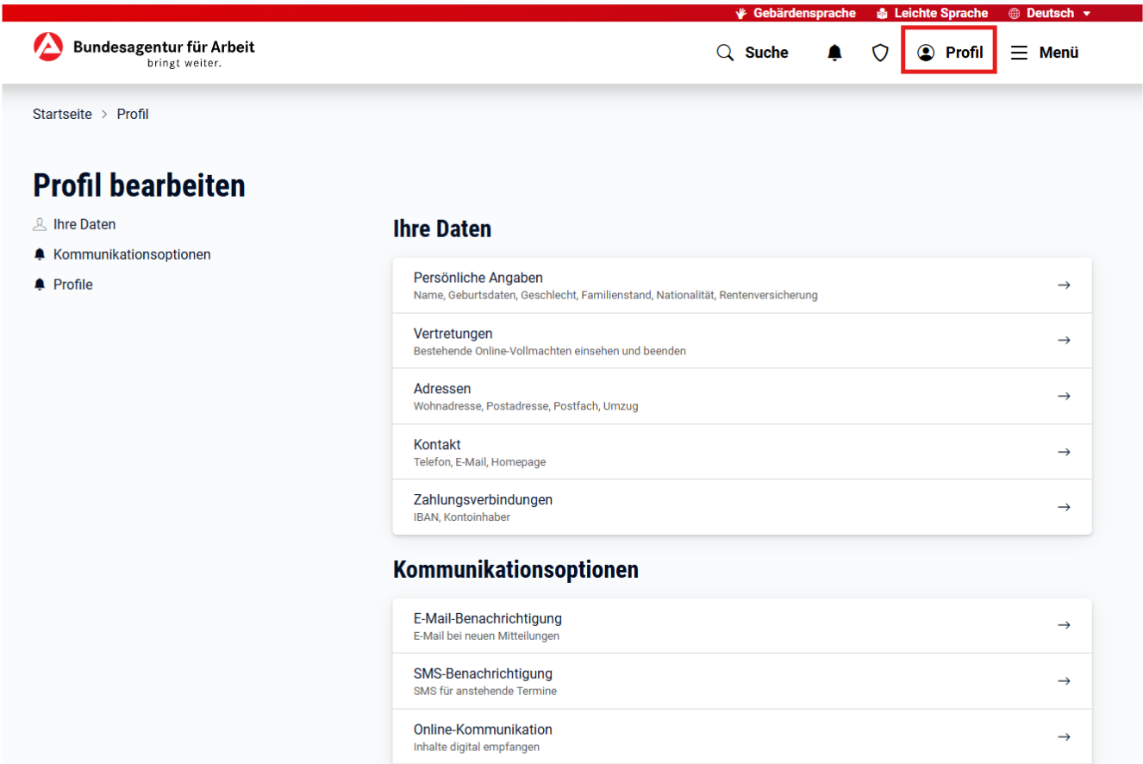This screenshot has height=764, width=1143.
Task: Click the shield icon in header
Action: pyautogui.click(x=880, y=53)
